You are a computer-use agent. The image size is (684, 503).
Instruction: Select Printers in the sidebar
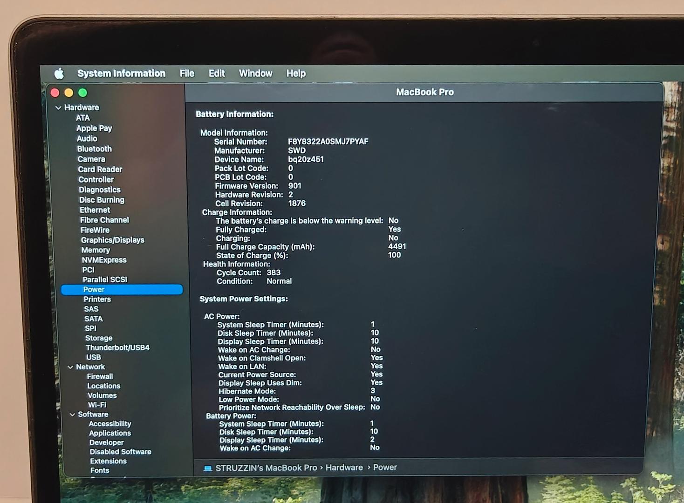pos(97,299)
